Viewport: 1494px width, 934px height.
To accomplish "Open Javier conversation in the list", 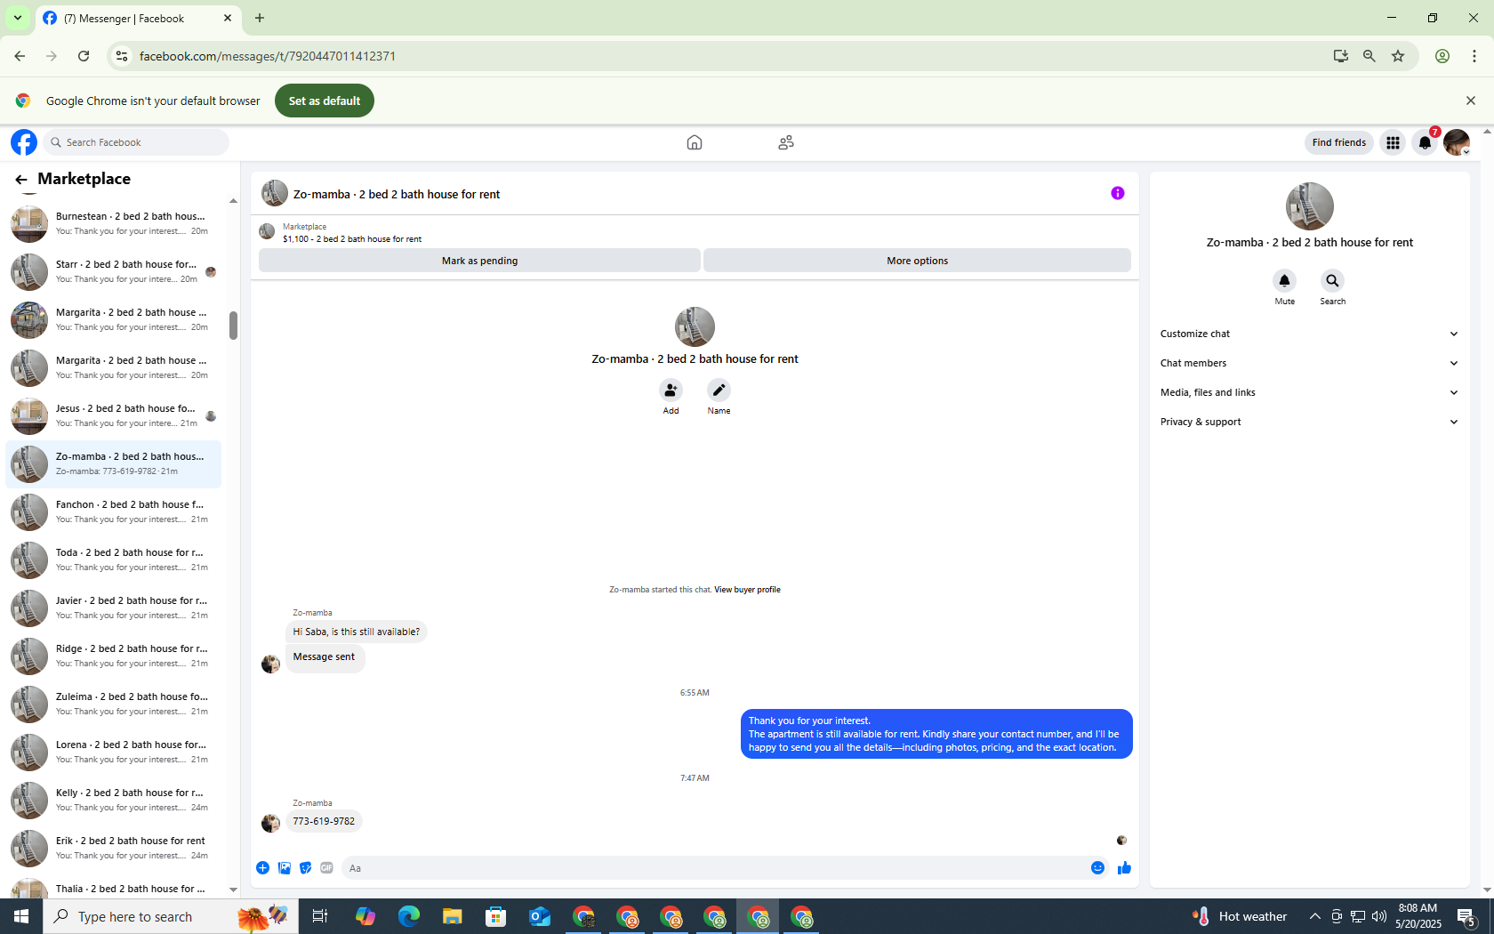I will [x=114, y=608].
